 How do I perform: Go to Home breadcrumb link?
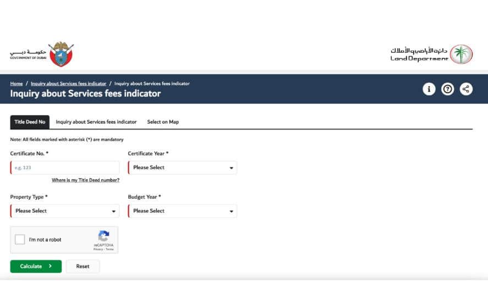(17, 83)
